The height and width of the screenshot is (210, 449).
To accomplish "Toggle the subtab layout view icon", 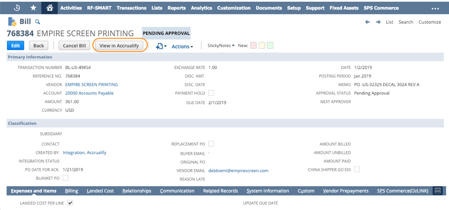I will coord(437,191).
